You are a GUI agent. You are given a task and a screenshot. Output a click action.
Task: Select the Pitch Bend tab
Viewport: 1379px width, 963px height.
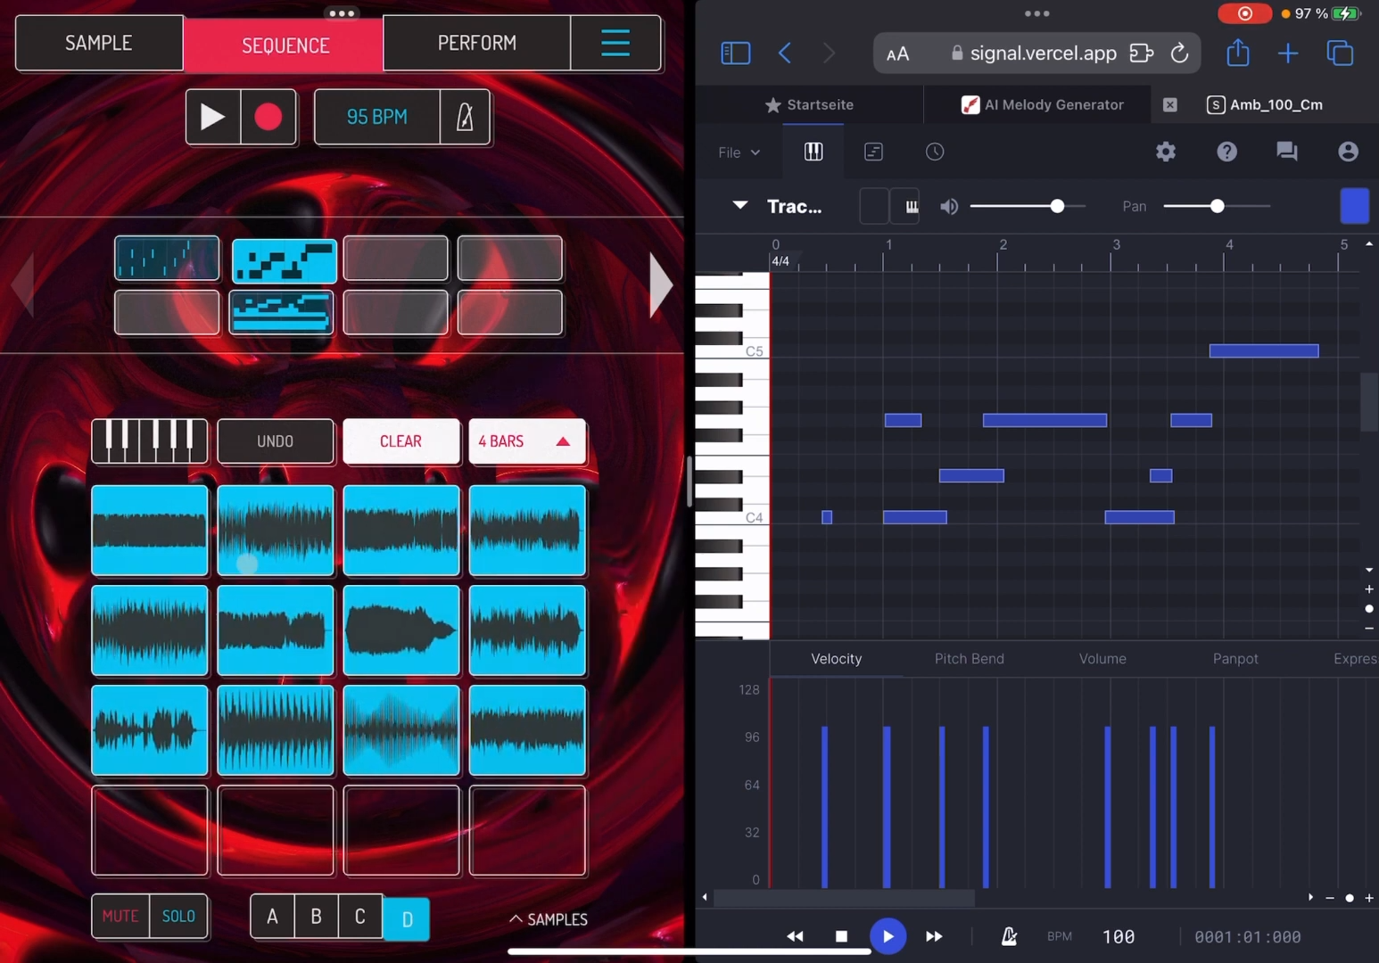pyautogui.click(x=969, y=659)
